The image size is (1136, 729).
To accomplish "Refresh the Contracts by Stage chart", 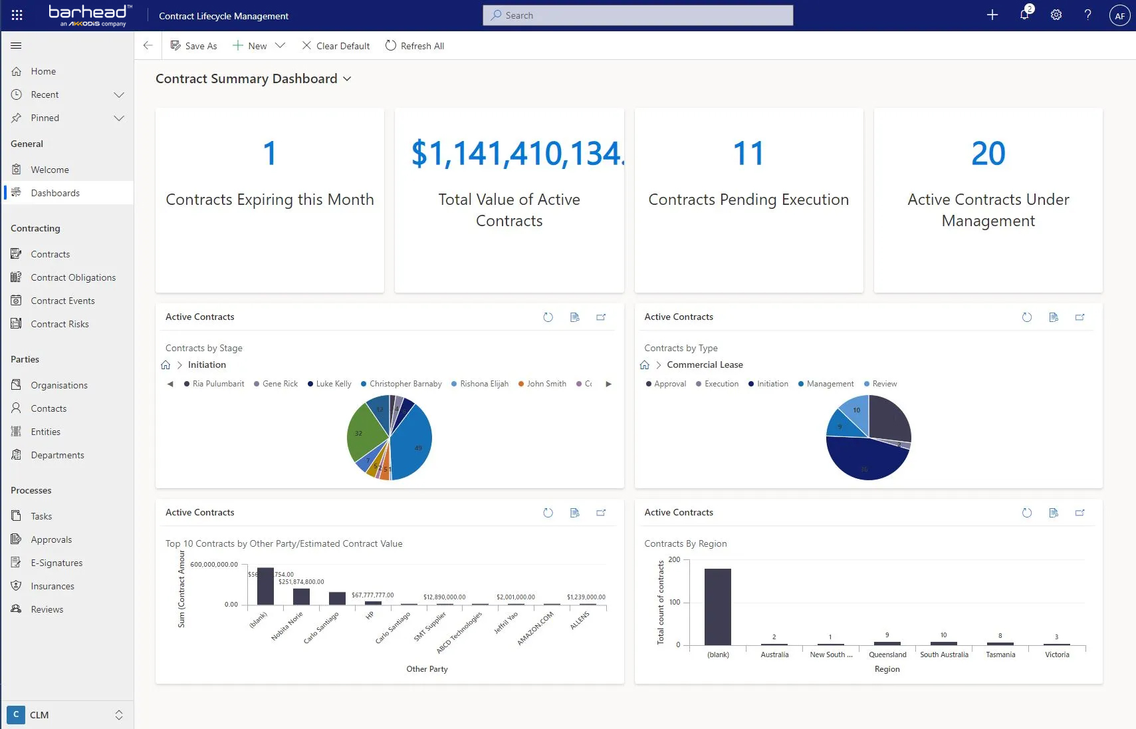I will pyautogui.click(x=548, y=317).
